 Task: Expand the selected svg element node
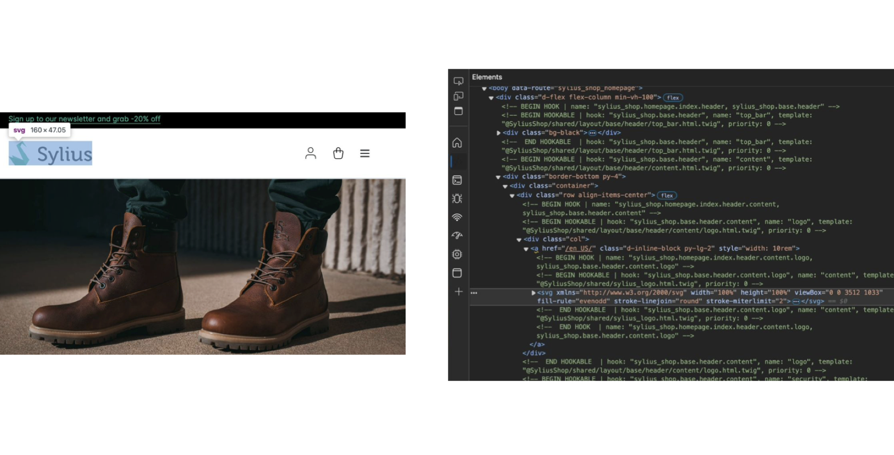tap(534, 293)
